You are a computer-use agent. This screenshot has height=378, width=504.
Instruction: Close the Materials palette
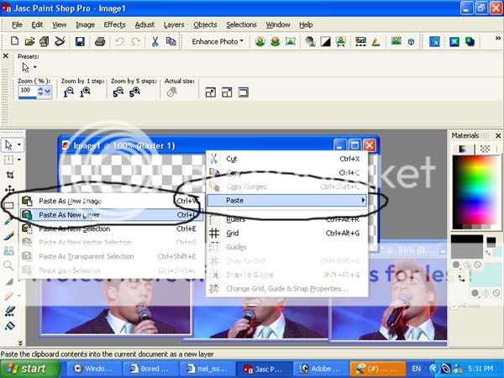498,135
